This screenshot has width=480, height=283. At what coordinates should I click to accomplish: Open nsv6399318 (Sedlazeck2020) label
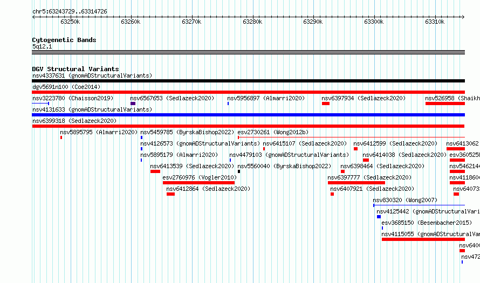[x=74, y=121]
